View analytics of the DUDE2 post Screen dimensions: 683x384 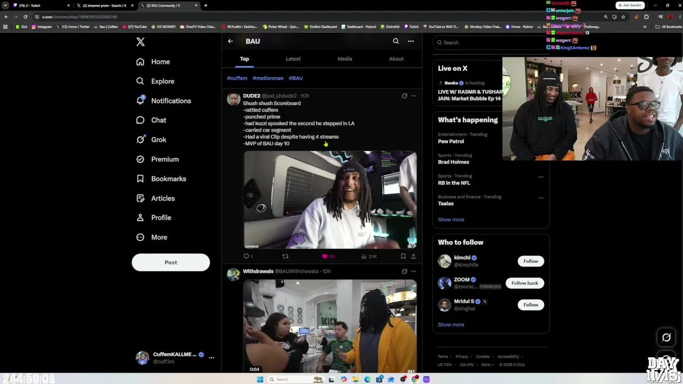coord(369,257)
